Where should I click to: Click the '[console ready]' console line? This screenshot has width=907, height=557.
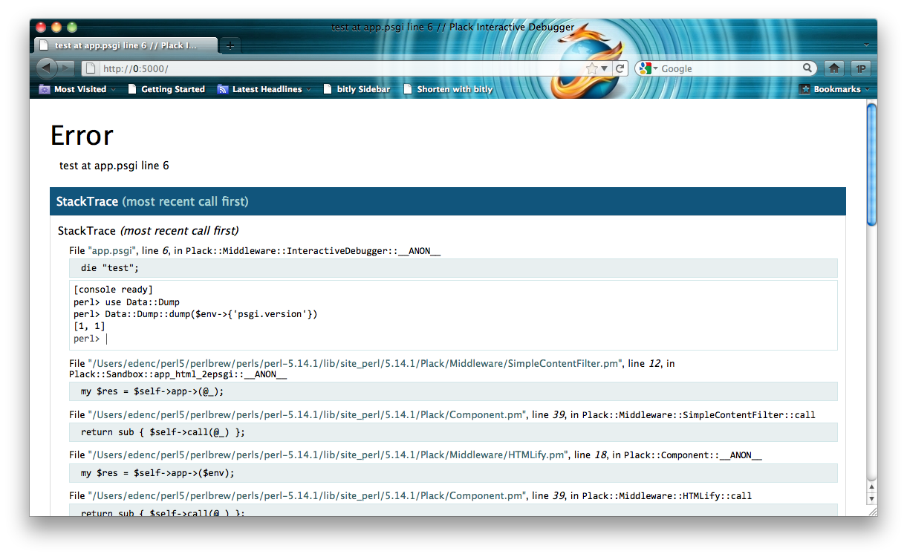[113, 290]
